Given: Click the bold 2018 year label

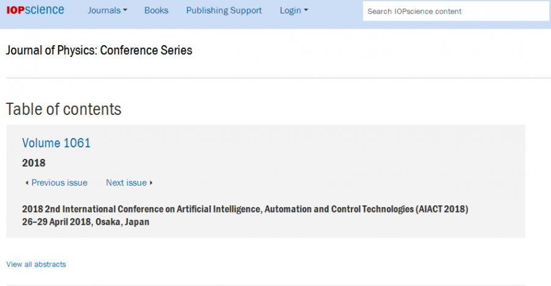Looking at the screenshot, I should 34,163.
